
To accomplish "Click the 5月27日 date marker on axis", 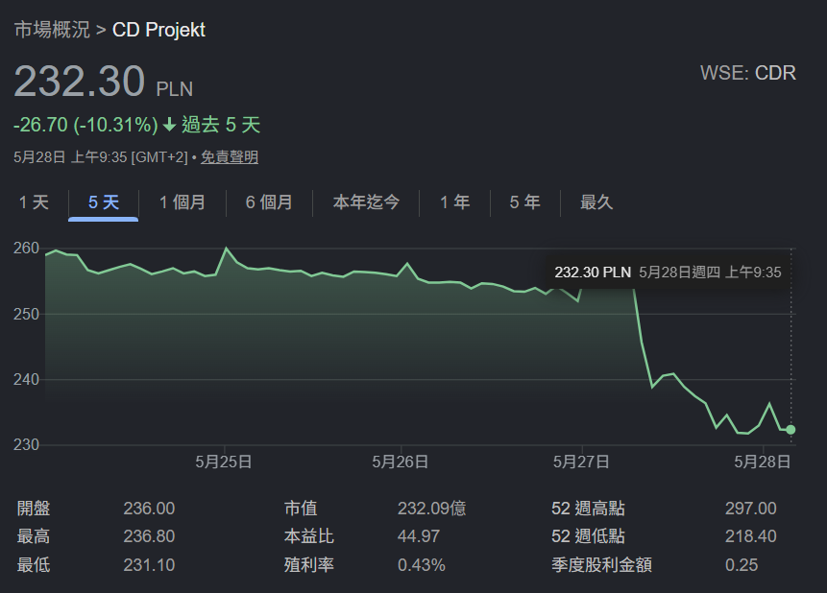I will click(x=581, y=462).
